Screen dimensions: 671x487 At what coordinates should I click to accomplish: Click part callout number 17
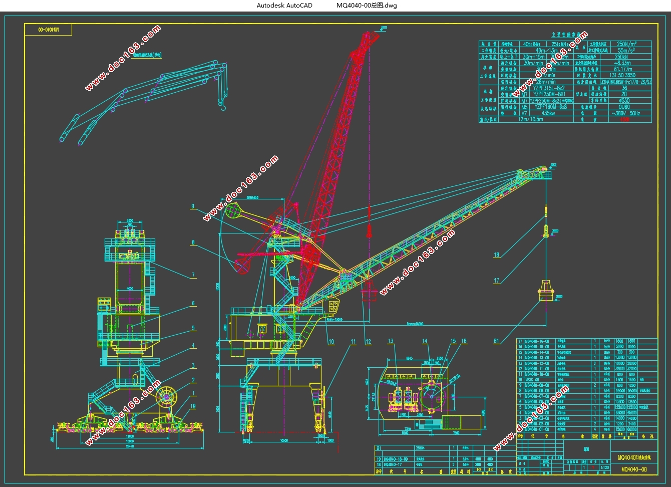tap(497, 281)
